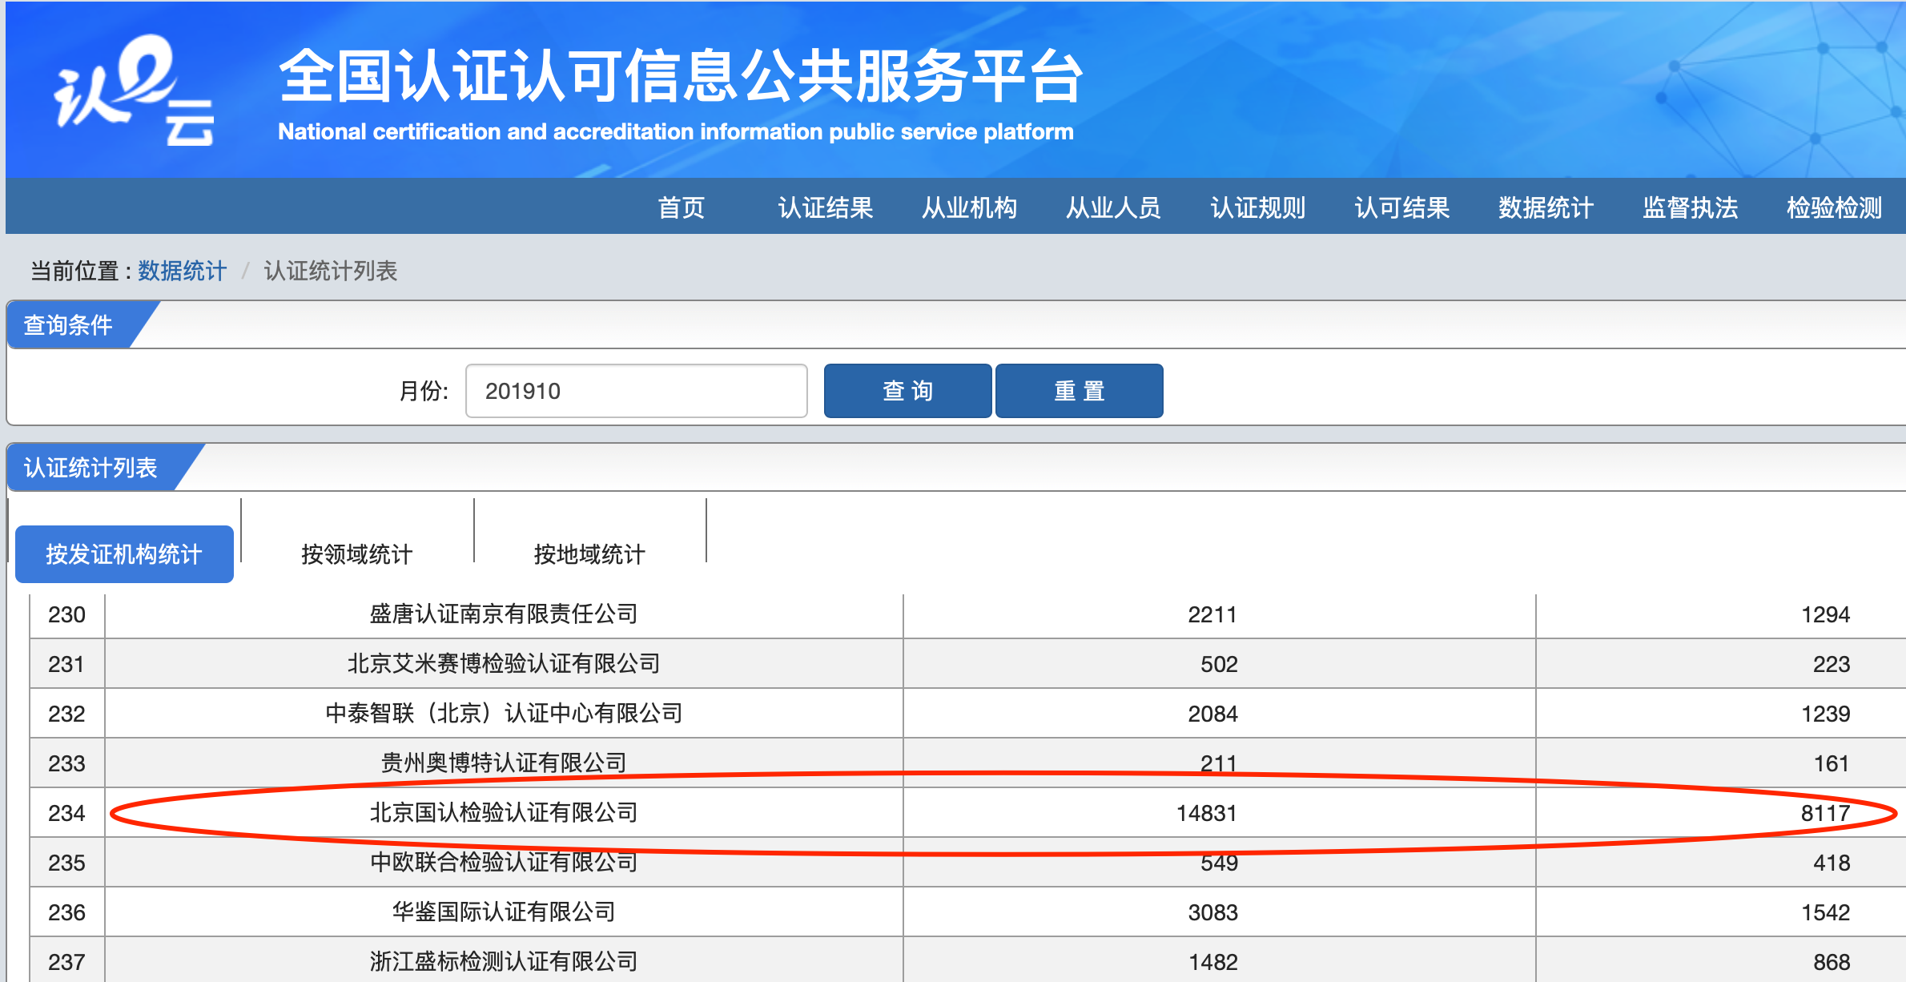Click the 查询条件 panel header
Screen dimensions: 1906x982
[69, 325]
